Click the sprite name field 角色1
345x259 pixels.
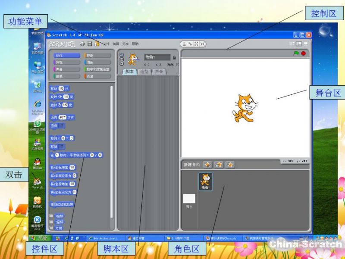pyautogui.click(x=157, y=57)
